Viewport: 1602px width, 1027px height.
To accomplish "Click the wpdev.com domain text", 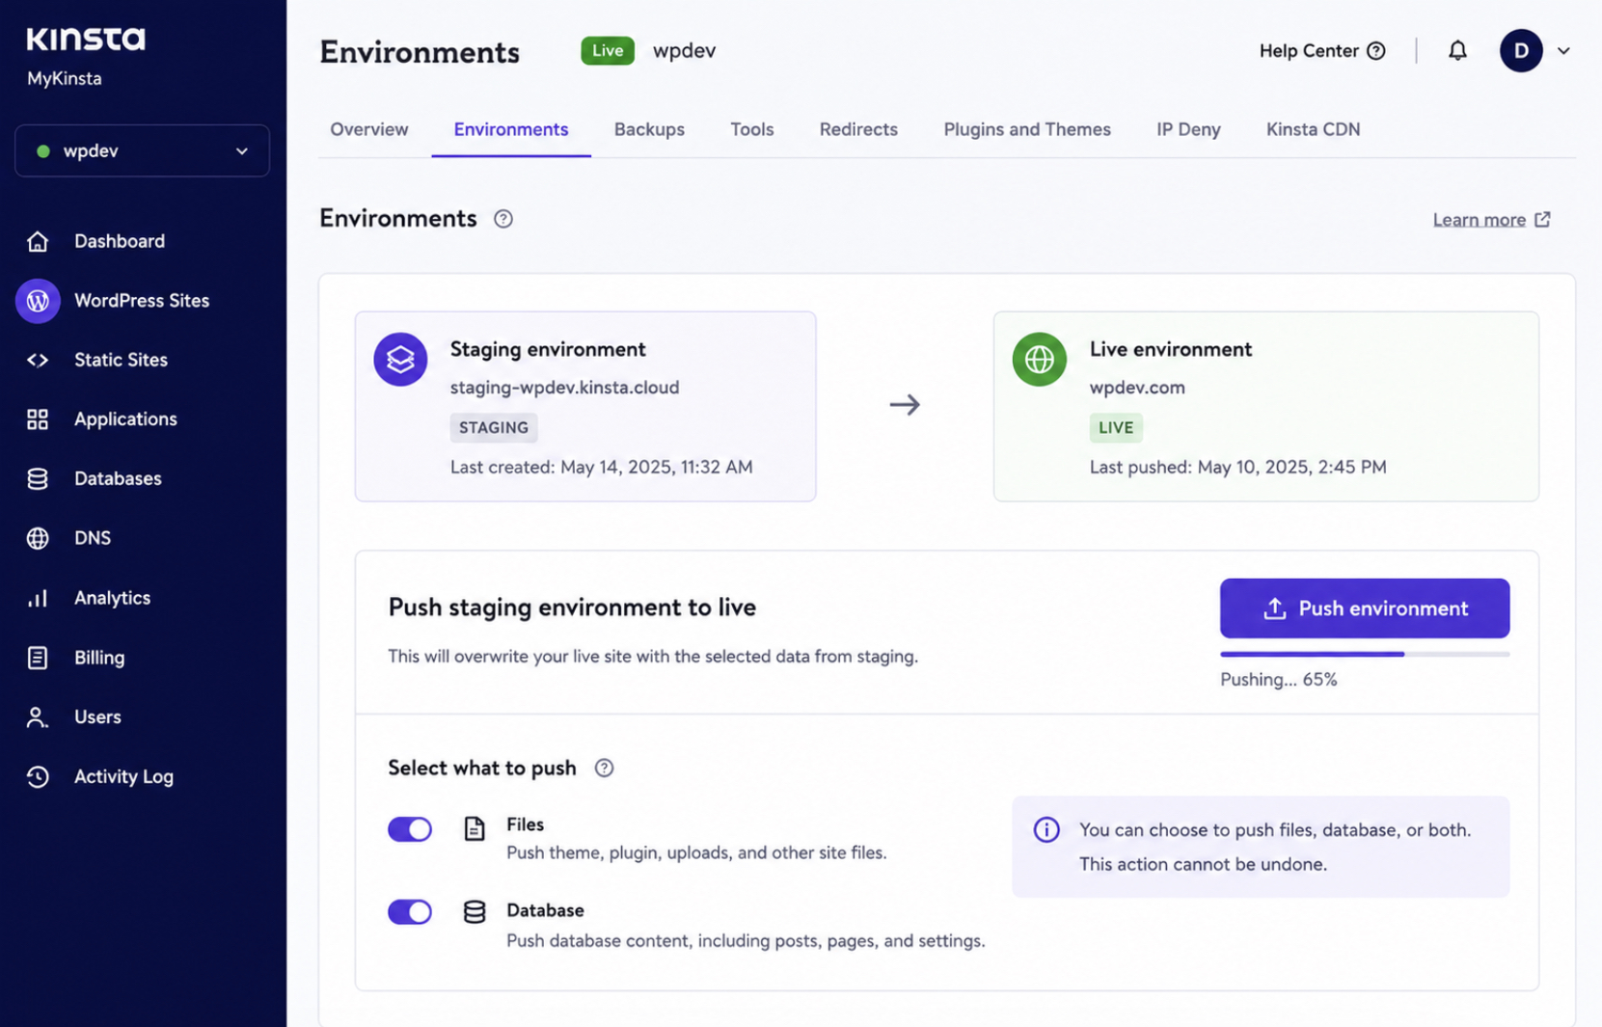I will pos(1137,388).
